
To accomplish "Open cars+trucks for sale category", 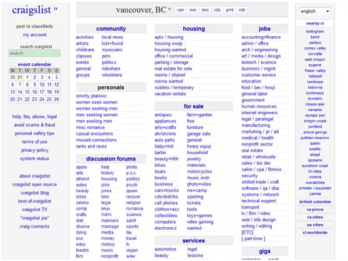I will coord(167,190).
